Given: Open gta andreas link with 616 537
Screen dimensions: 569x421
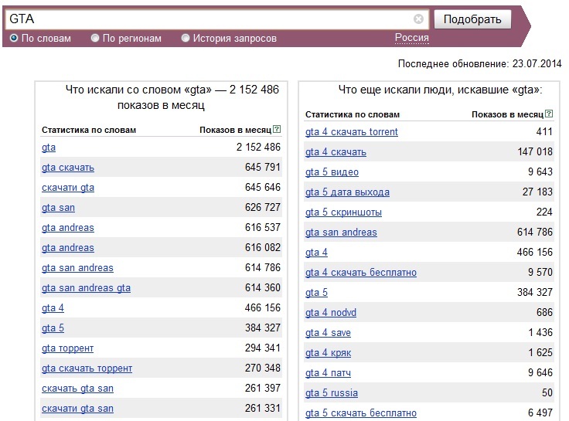Looking at the screenshot, I should 68,228.
